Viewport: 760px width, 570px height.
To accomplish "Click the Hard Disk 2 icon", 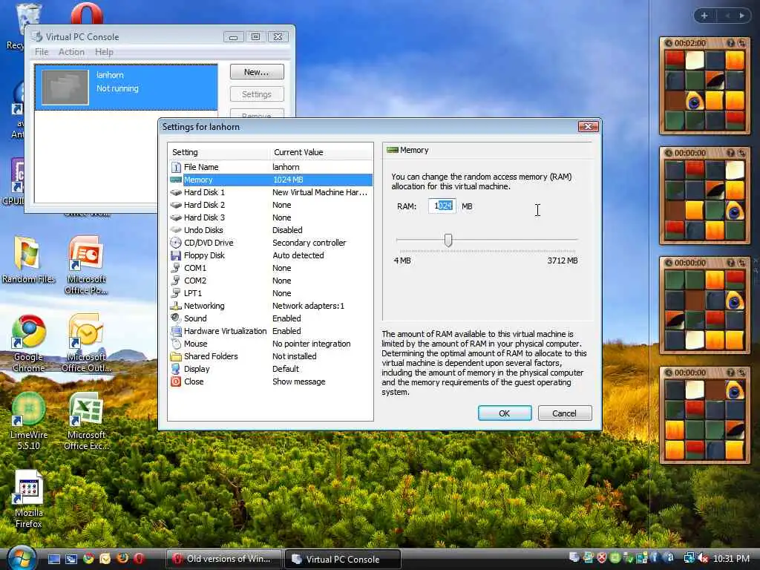I will point(175,205).
